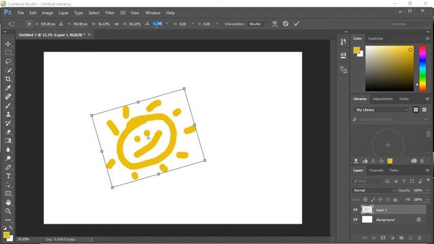
Task: Select the Horizontal Type tool
Action: [8, 176]
